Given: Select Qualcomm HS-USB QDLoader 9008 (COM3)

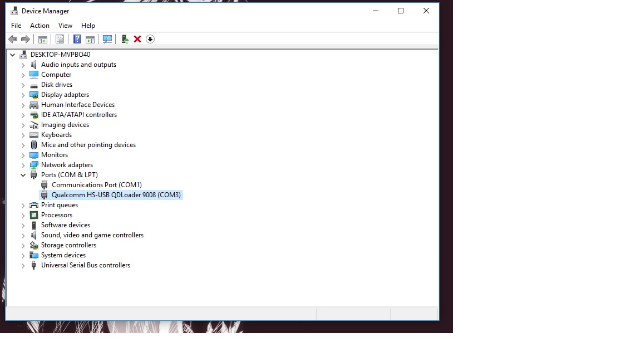Looking at the screenshot, I should click(x=116, y=195).
